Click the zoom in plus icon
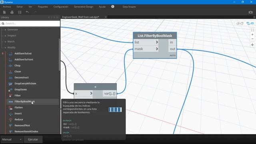This screenshot has height=144, width=256. point(252,34)
